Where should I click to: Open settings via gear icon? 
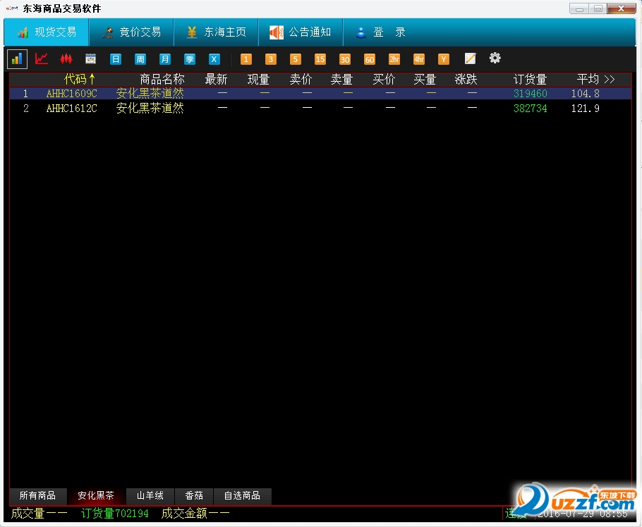coord(495,58)
